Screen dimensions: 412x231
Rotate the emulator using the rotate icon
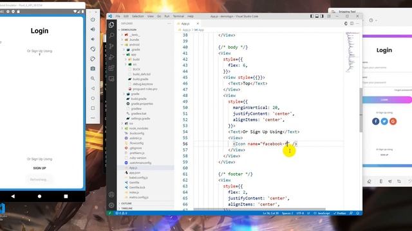pos(93,49)
